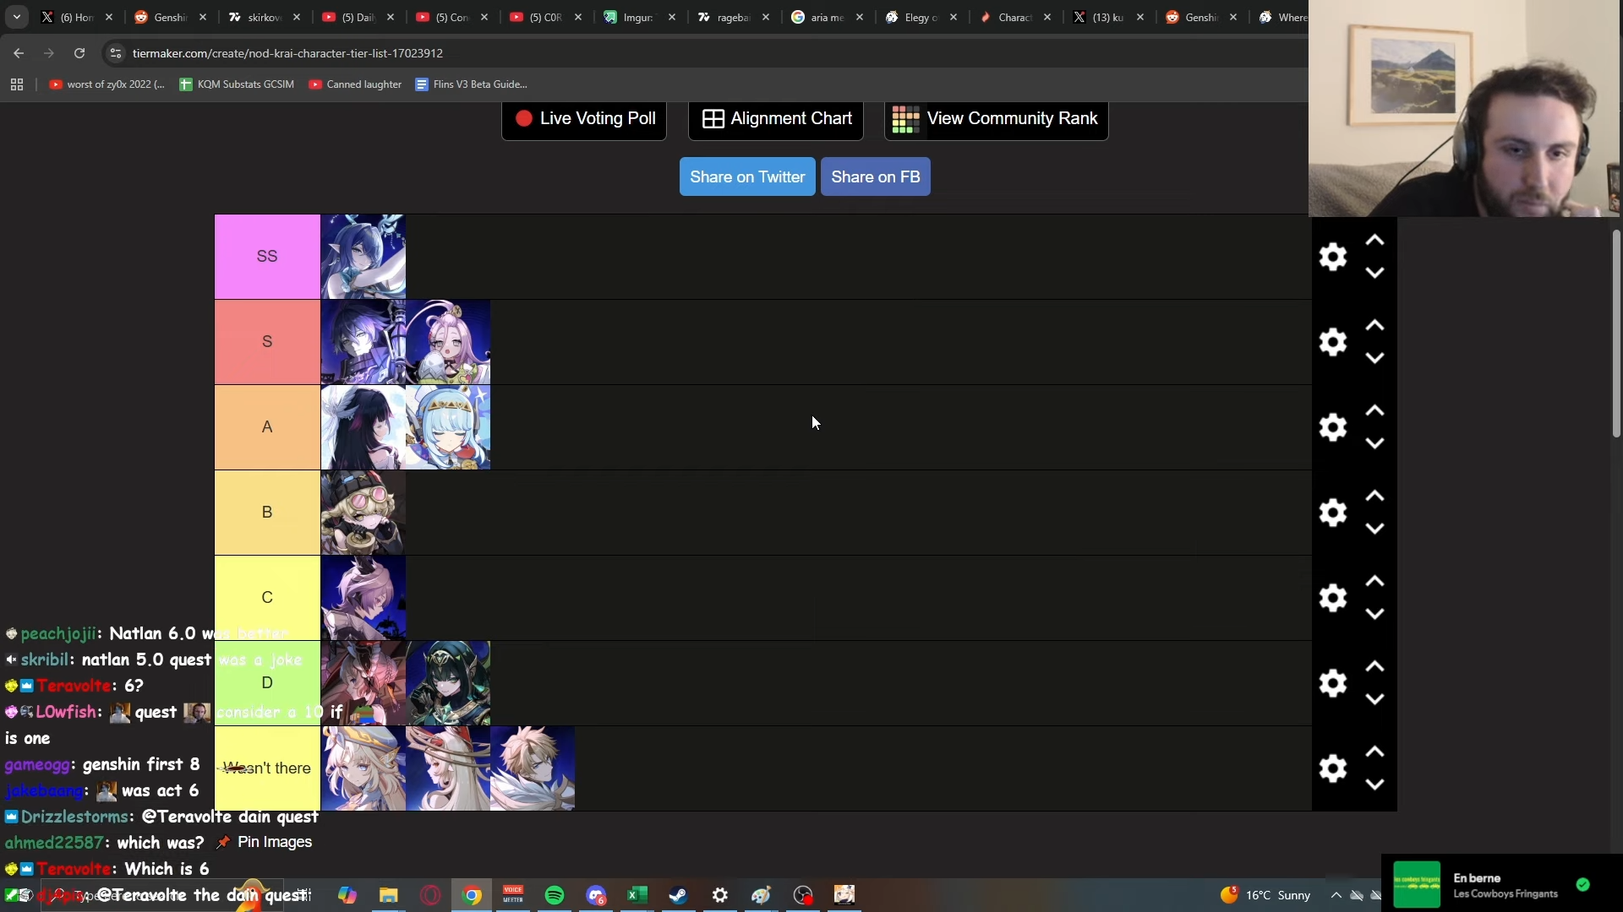This screenshot has width=1623, height=912.
Task: Go back in browser history
Action: pos(19,53)
